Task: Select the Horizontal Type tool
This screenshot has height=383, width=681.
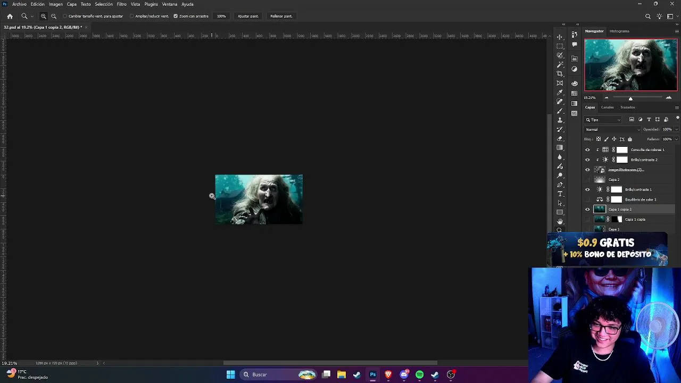Action: pos(560,194)
